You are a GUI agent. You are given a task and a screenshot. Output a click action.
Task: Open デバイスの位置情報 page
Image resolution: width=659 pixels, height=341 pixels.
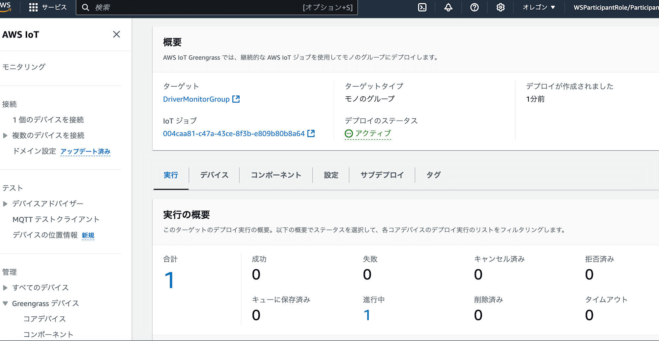pos(45,235)
